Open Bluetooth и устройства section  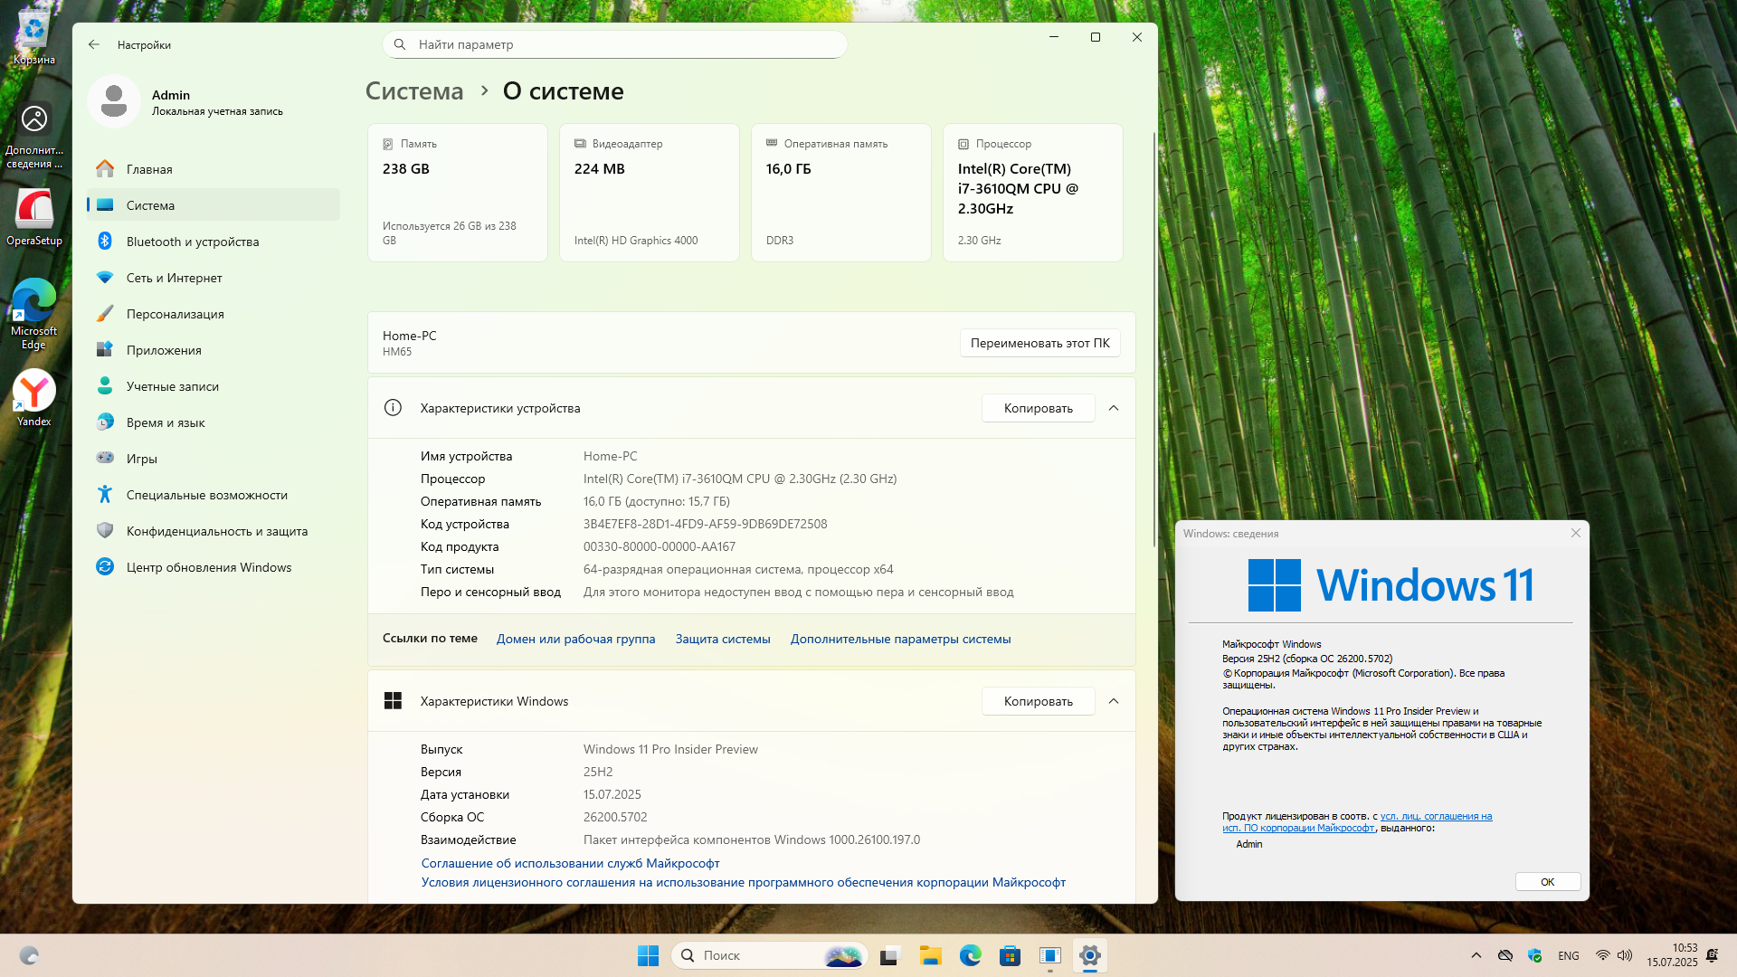click(x=192, y=242)
